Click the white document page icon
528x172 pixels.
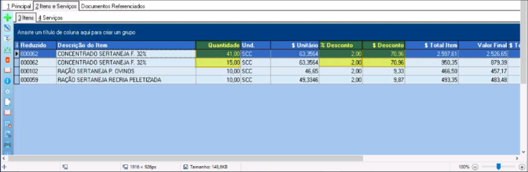[7, 102]
